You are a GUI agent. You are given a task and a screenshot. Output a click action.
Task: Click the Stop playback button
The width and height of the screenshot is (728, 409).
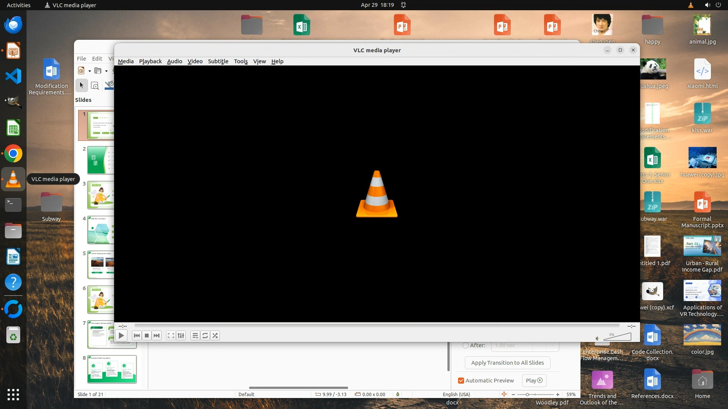[147, 336]
